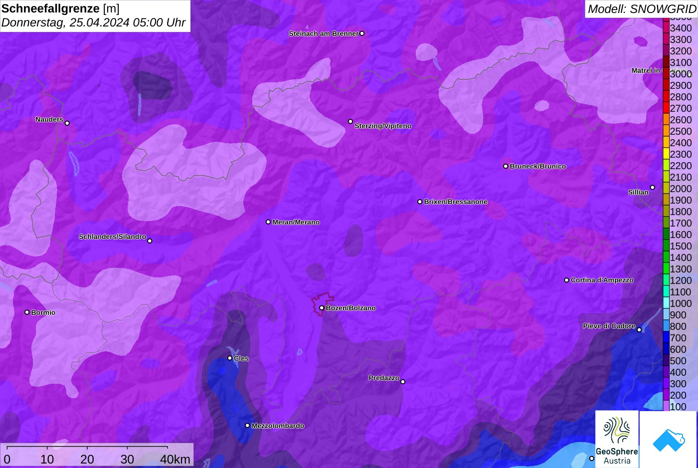Select the Mezzolombardo marker dot
698x468 pixels.
pyautogui.click(x=247, y=426)
